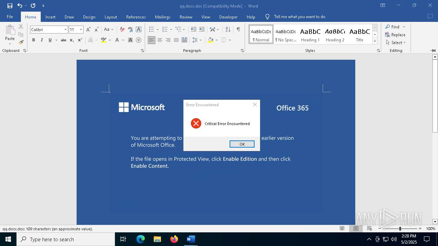Sort the selection alphabetically
The height and width of the screenshot is (246, 438).
pyautogui.click(x=228, y=30)
